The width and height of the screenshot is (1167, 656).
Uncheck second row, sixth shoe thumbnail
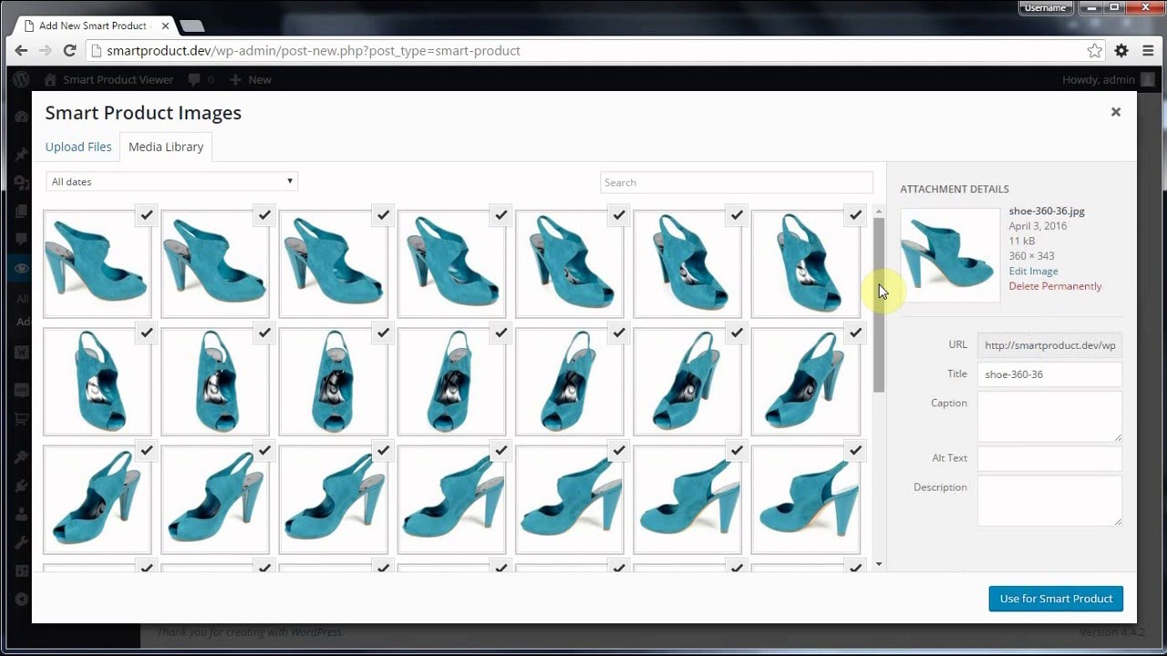pyautogui.click(x=737, y=333)
